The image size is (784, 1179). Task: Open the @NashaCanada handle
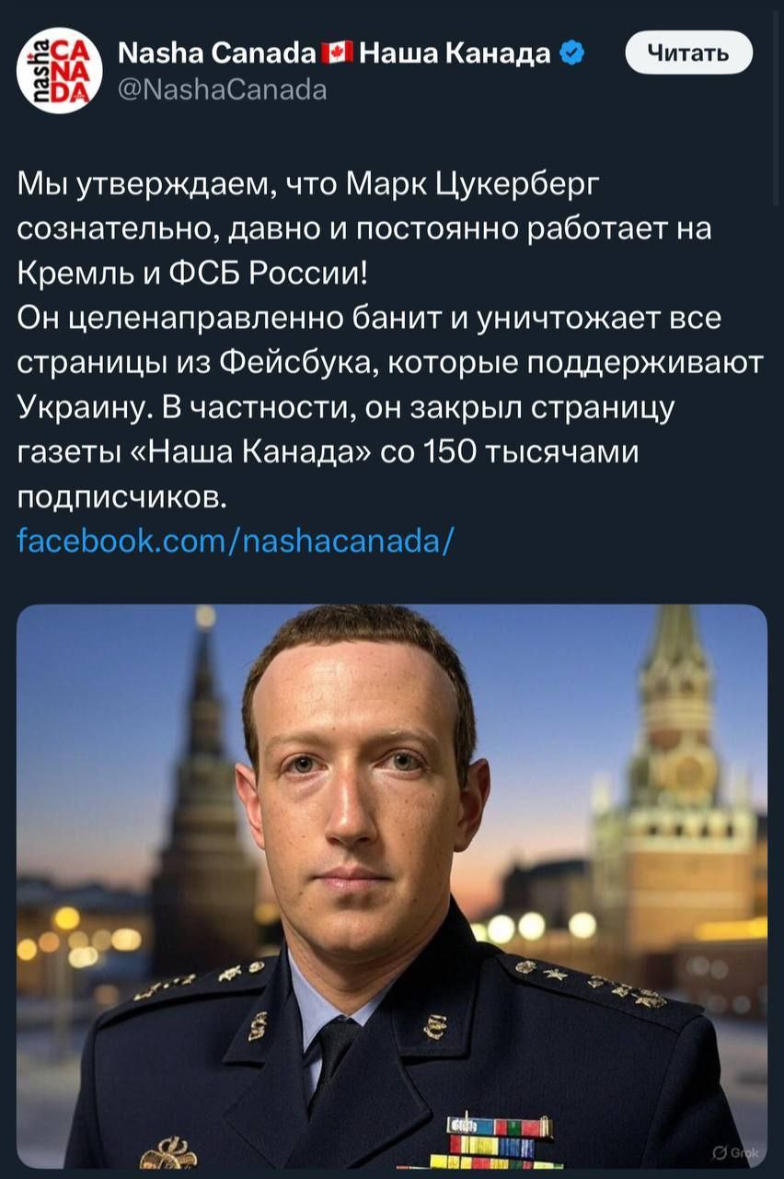(223, 90)
